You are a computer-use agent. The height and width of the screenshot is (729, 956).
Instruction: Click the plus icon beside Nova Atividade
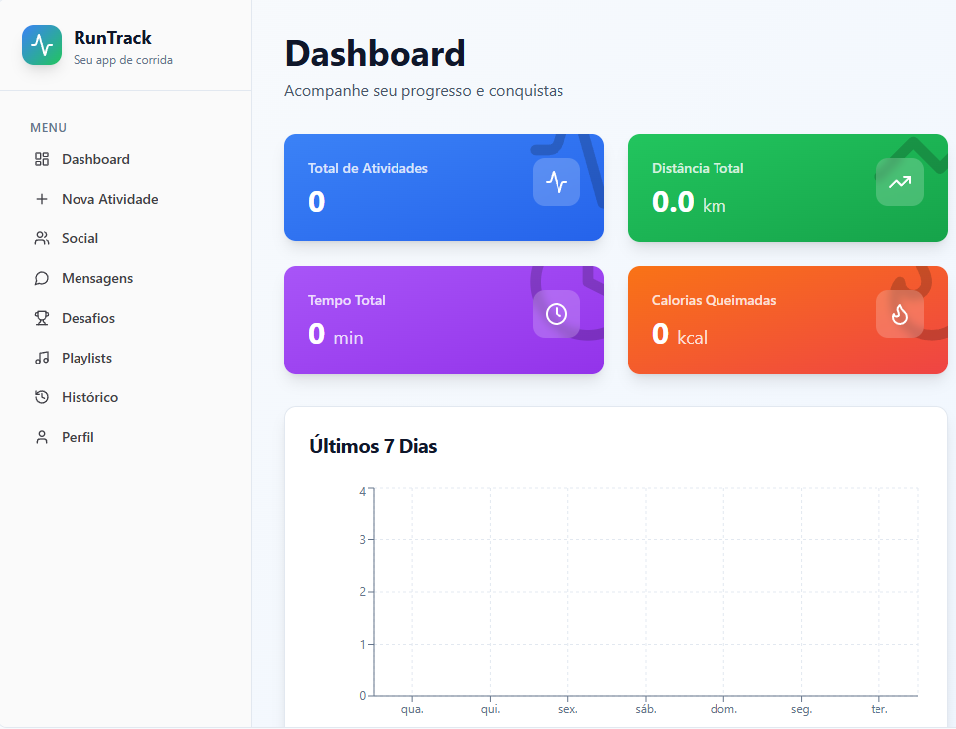(42, 199)
